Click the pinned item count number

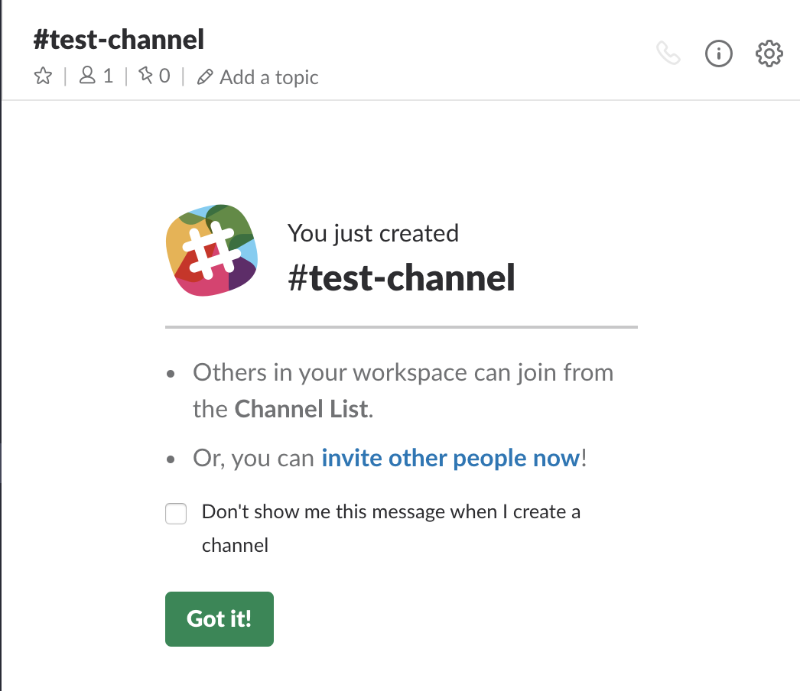click(164, 76)
